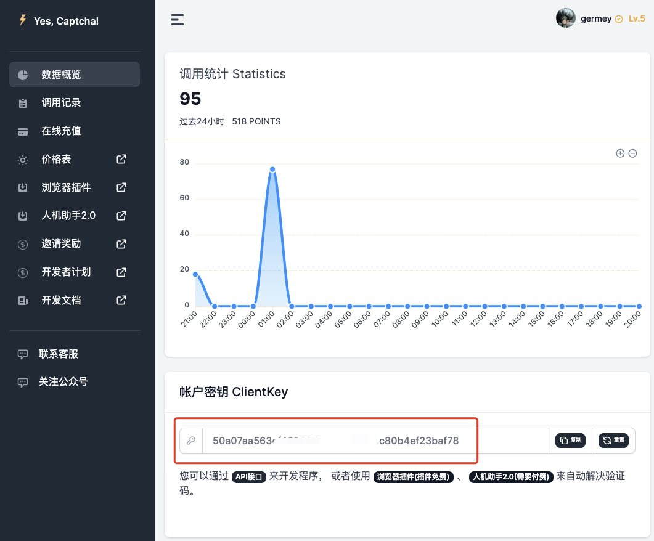Click the sun icon of 价格表
The image size is (654, 541).
click(x=23, y=160)
